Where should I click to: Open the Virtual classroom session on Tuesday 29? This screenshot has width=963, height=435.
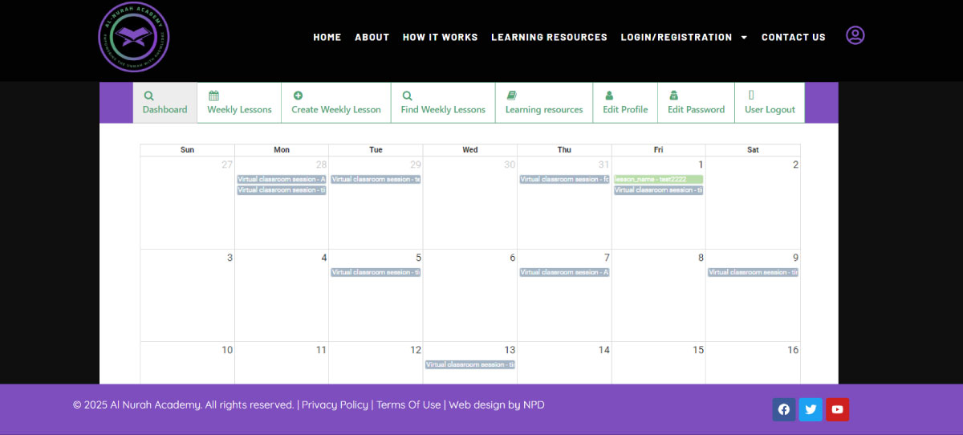[x=376, y=179]
